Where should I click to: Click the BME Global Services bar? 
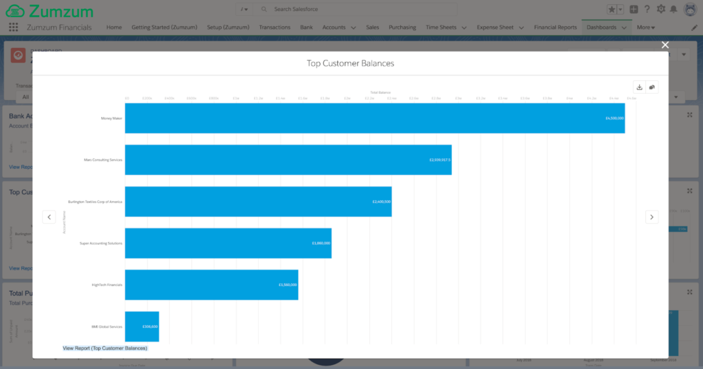142,326
